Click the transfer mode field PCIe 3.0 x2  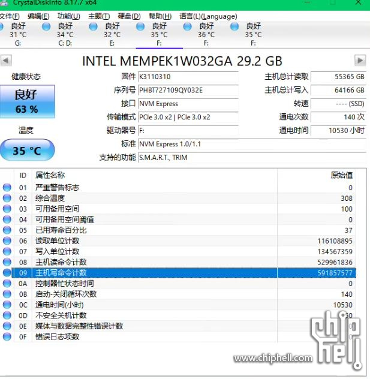pos(188,117)
